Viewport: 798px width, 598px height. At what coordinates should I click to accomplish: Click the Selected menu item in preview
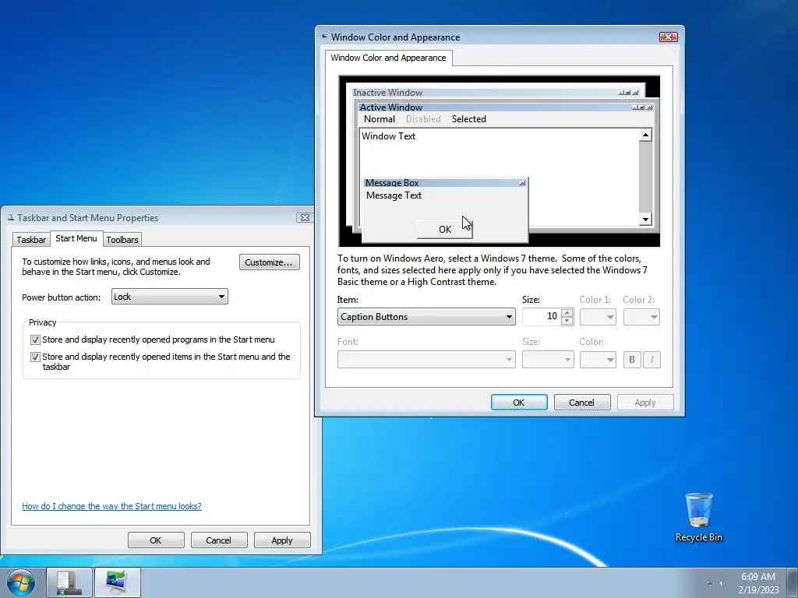tap(468, 119)
